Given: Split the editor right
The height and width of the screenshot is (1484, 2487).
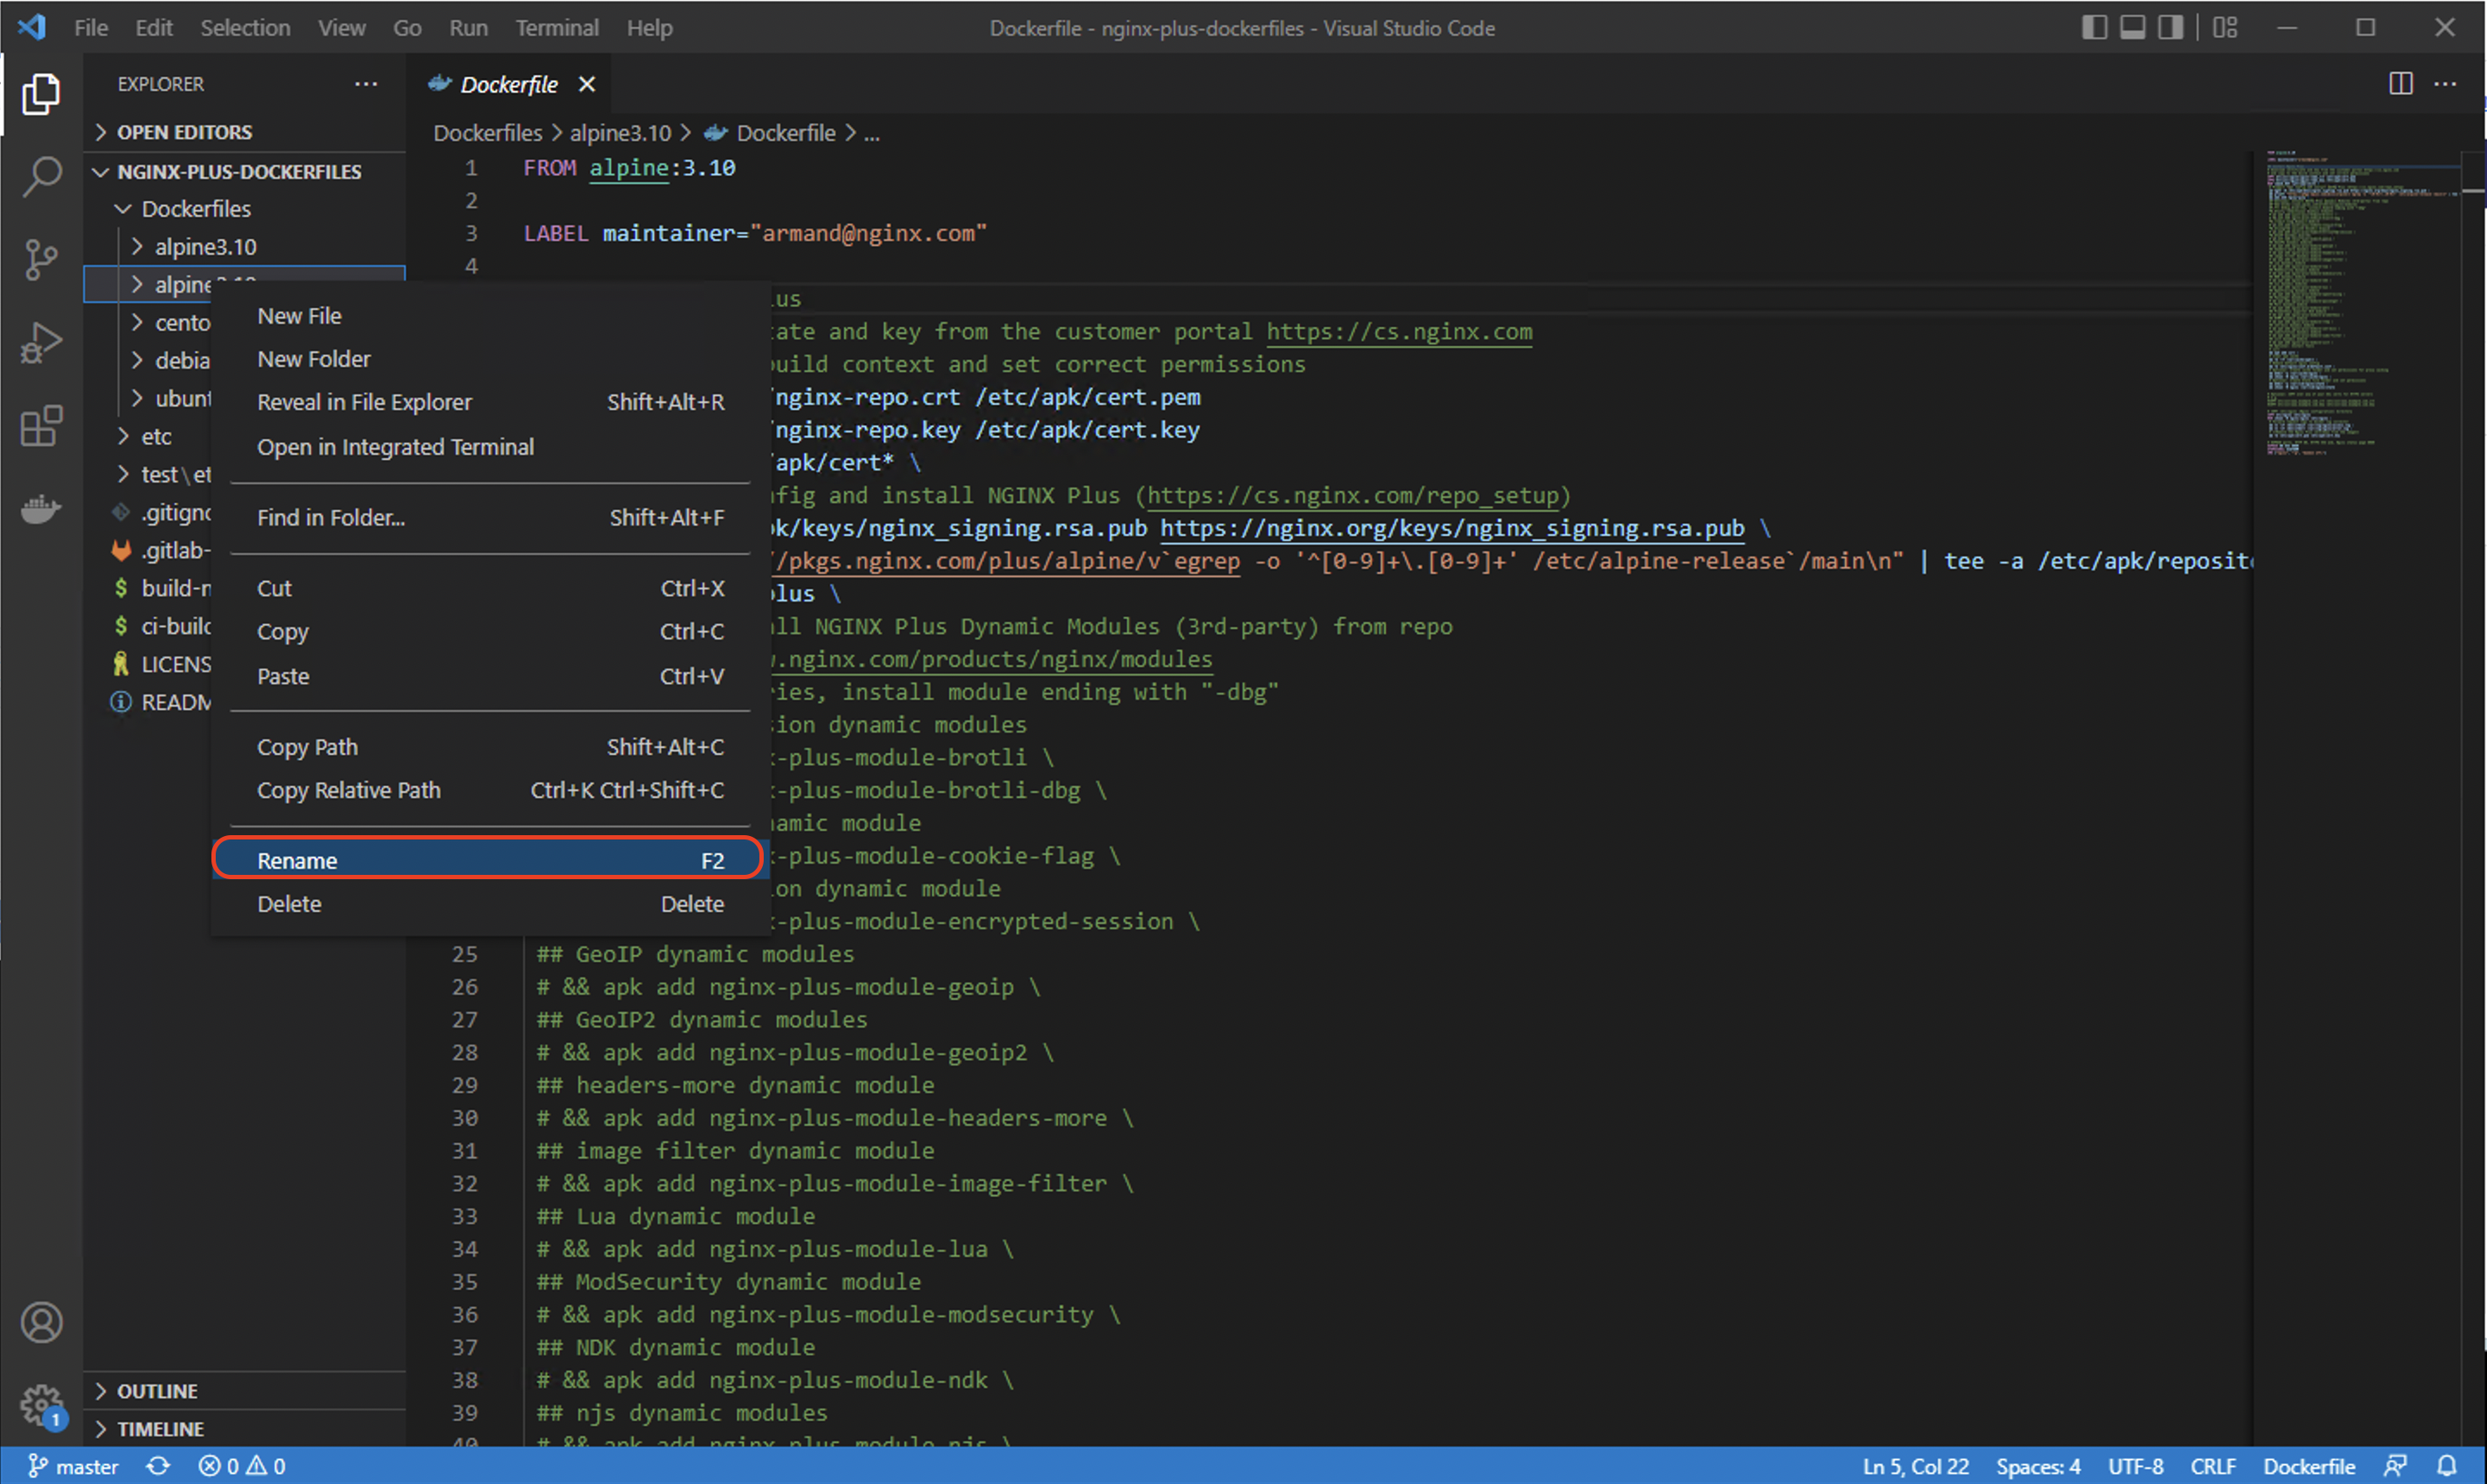Looking at the screenshot, I should tap(2400, 84).
